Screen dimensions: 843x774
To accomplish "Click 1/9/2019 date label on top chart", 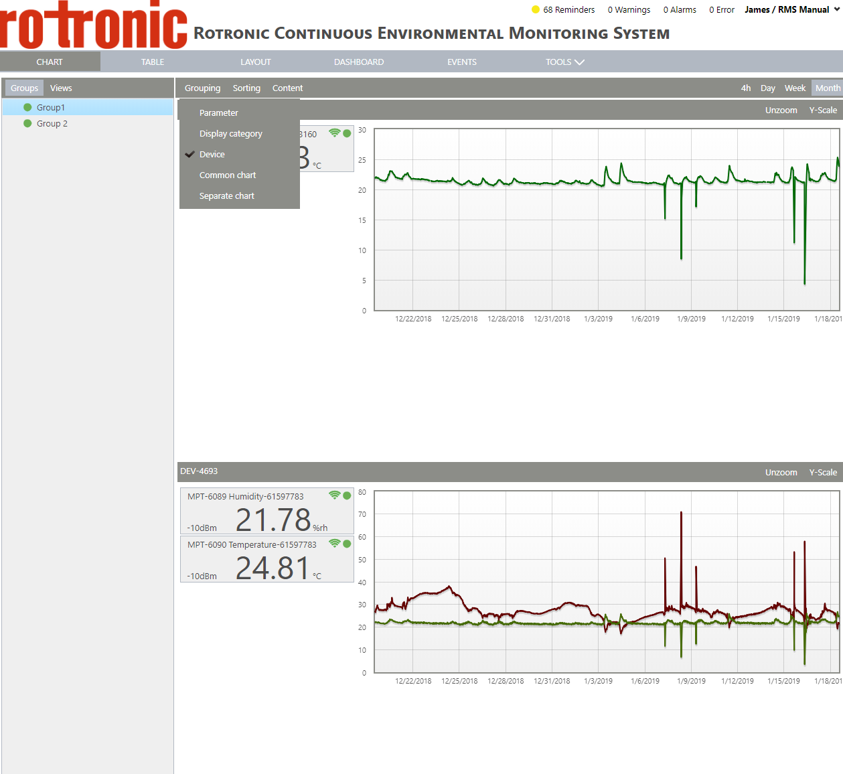I will click(691, 319).
